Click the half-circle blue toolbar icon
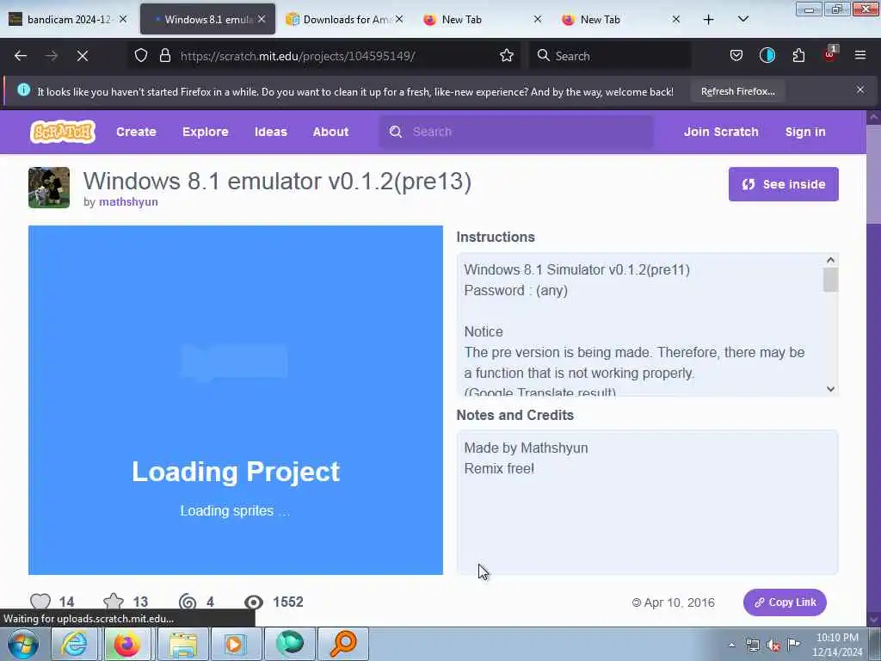881x661 pixels. tap(767, 55)
